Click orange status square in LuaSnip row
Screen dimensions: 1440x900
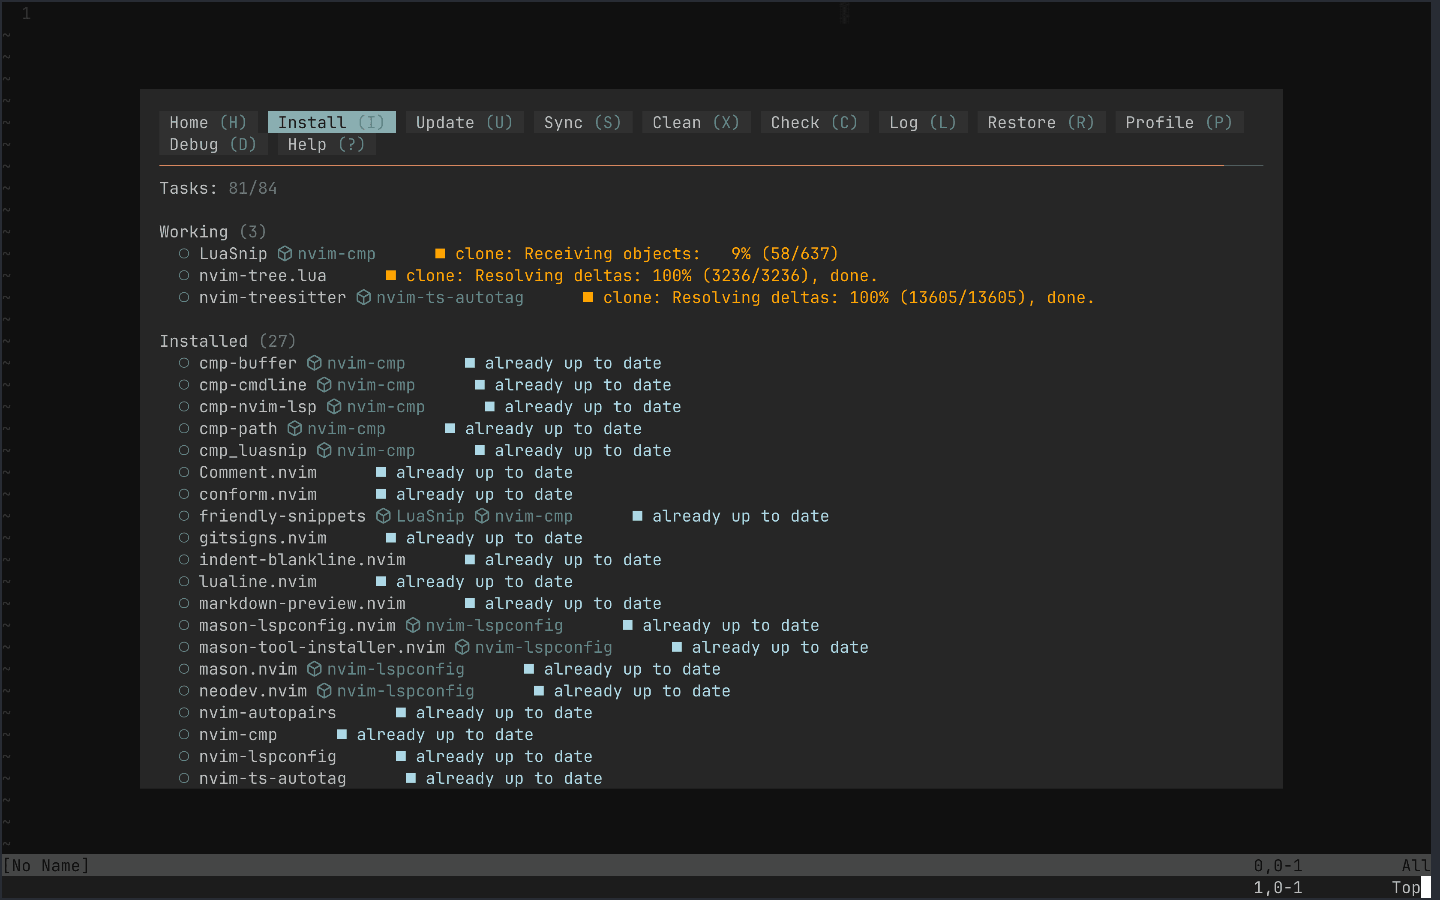pyautogui.click(x=440, y=254)
